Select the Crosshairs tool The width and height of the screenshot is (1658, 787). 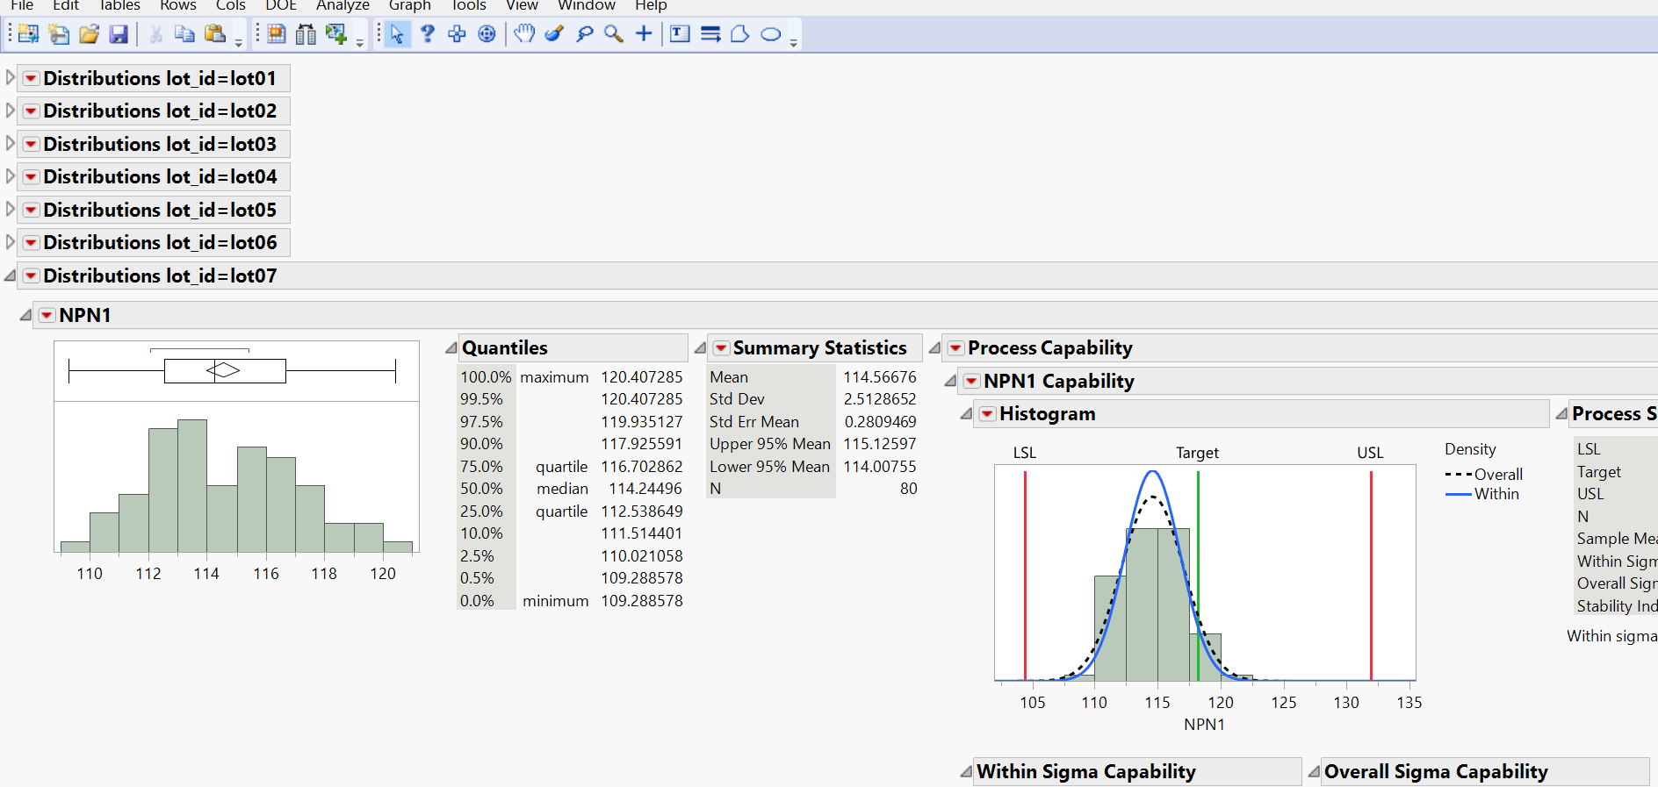644,34
